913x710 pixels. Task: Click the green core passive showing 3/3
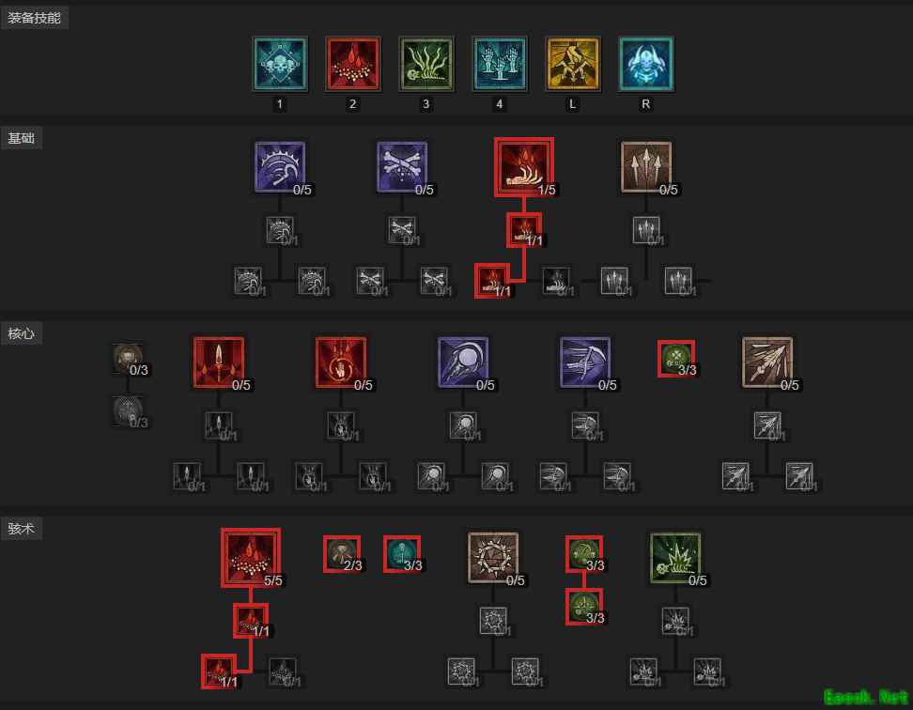click(x=676, y=359)
